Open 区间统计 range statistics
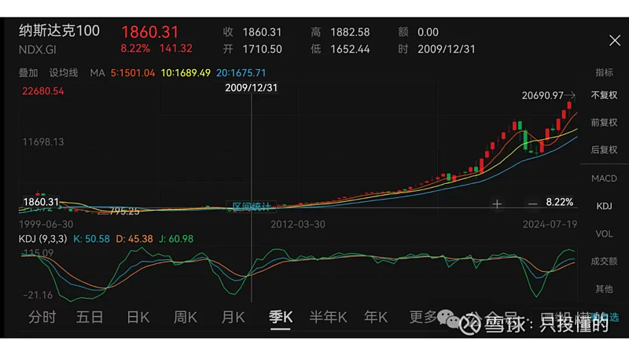 click(251, 207)
